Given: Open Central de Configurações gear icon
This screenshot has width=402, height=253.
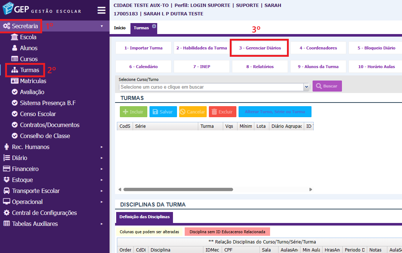Looking at the screenshot, I should [6, 213].
